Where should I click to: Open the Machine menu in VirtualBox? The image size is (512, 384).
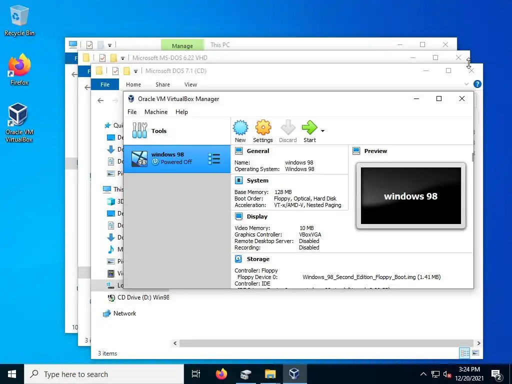156,112
